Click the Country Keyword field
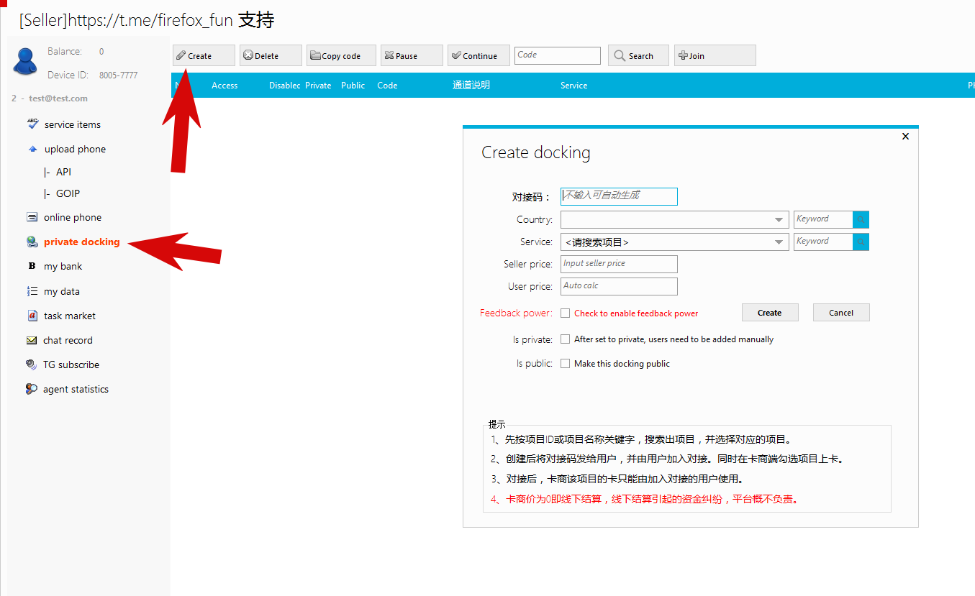Screen dimensions: 975x596 (823, 219)
